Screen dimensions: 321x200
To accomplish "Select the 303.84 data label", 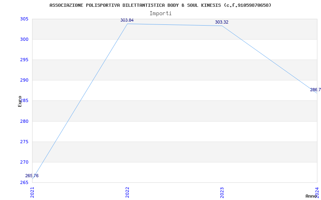I will [127, 20].
